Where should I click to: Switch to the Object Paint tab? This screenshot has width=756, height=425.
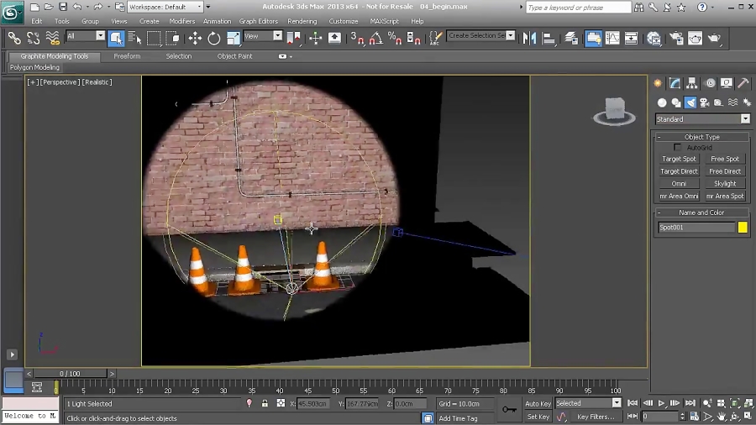[234, 56]
